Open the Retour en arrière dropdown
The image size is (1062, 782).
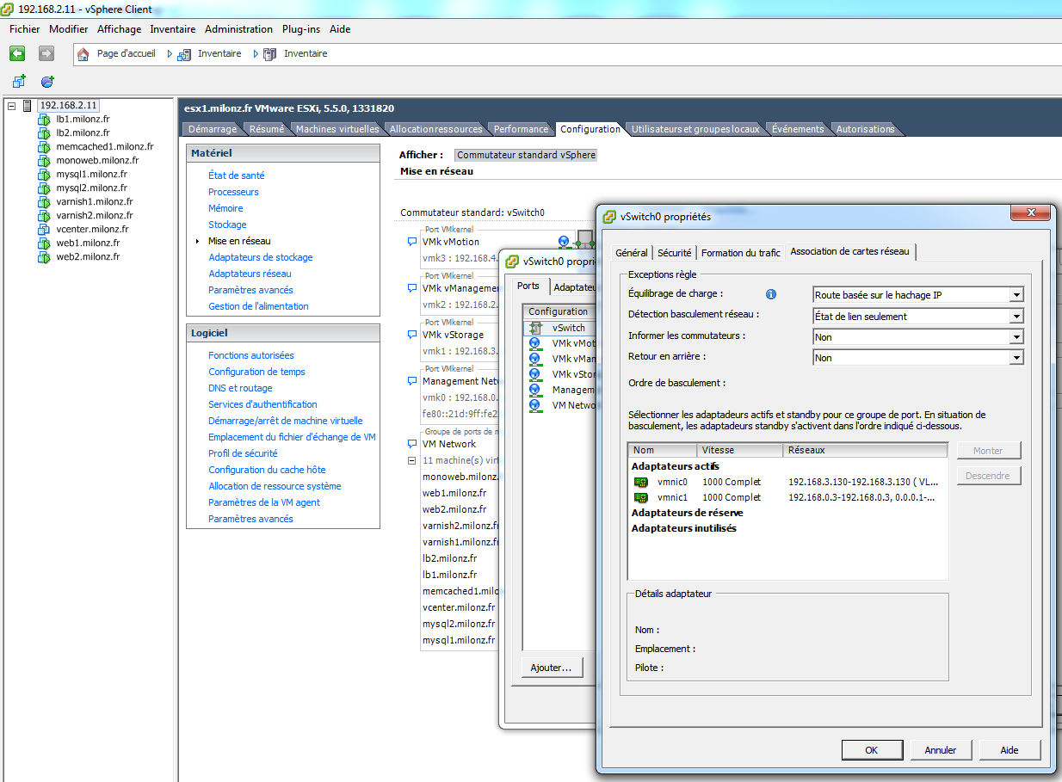(x=1016, y=358)
